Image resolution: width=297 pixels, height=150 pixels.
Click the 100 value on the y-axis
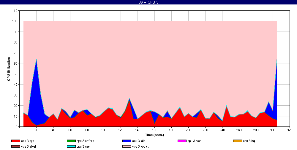[x=15, y=21]
